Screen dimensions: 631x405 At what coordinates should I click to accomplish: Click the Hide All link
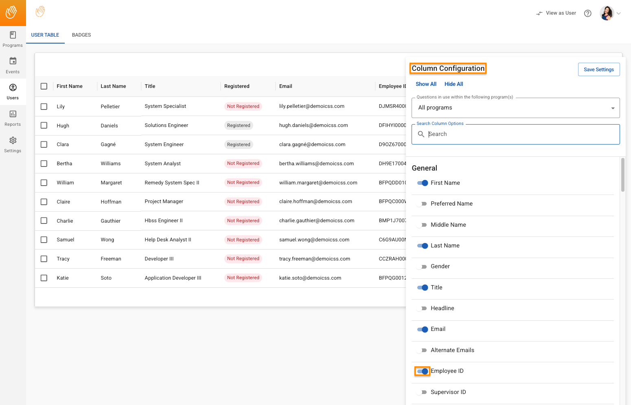pos(454,84)
